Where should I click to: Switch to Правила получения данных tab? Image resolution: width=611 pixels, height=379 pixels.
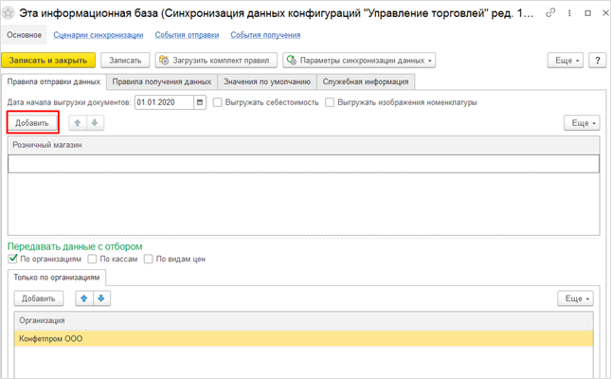(162, 81)
